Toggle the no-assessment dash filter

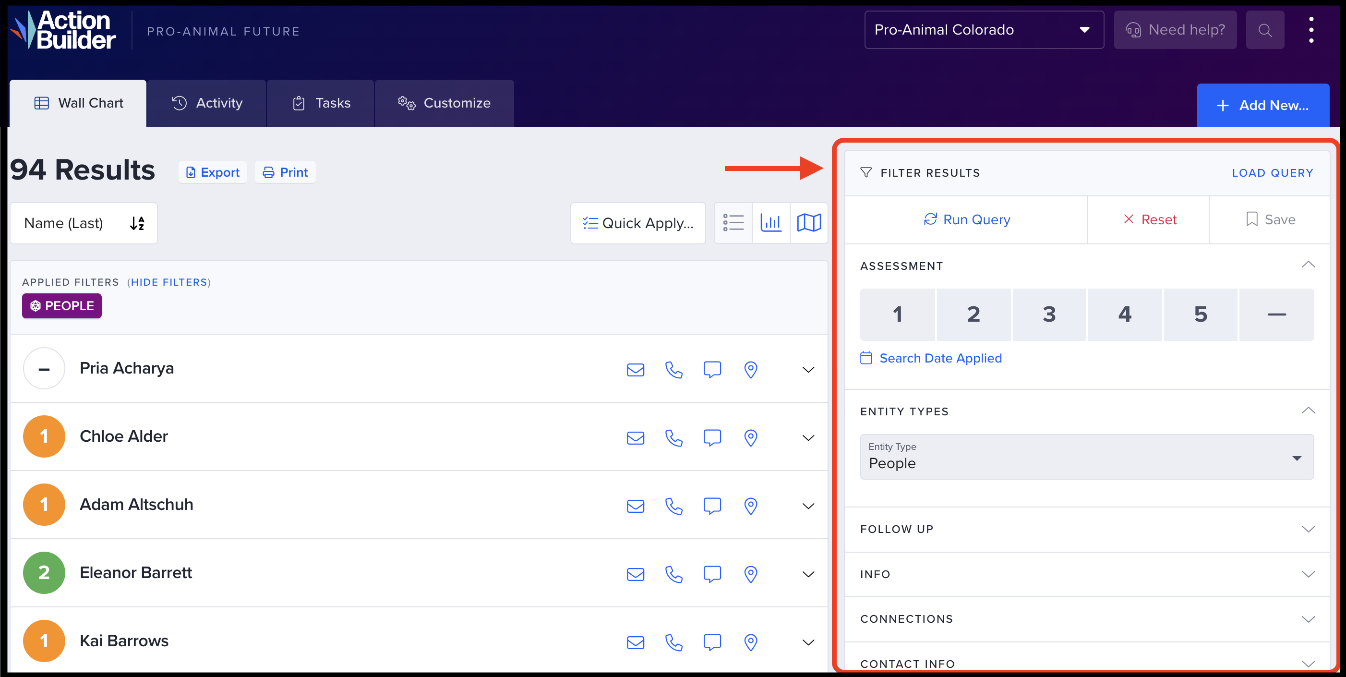(1276, 314)
